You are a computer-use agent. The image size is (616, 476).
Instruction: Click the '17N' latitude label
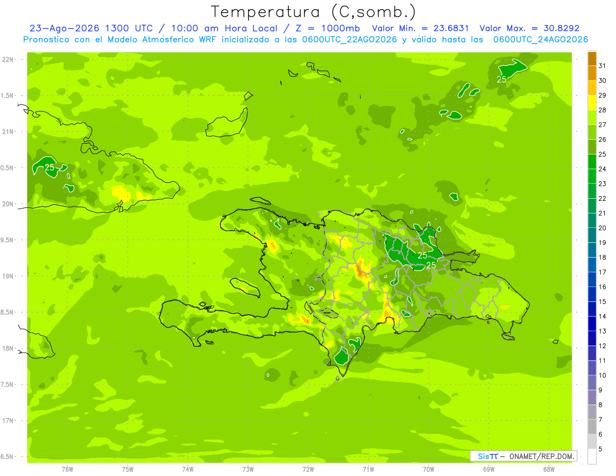pos(8,421)
